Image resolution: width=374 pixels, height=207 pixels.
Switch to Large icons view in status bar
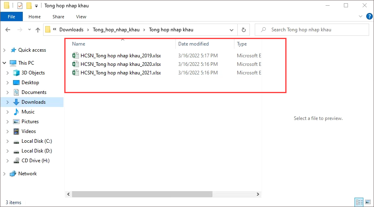point(367,202)
